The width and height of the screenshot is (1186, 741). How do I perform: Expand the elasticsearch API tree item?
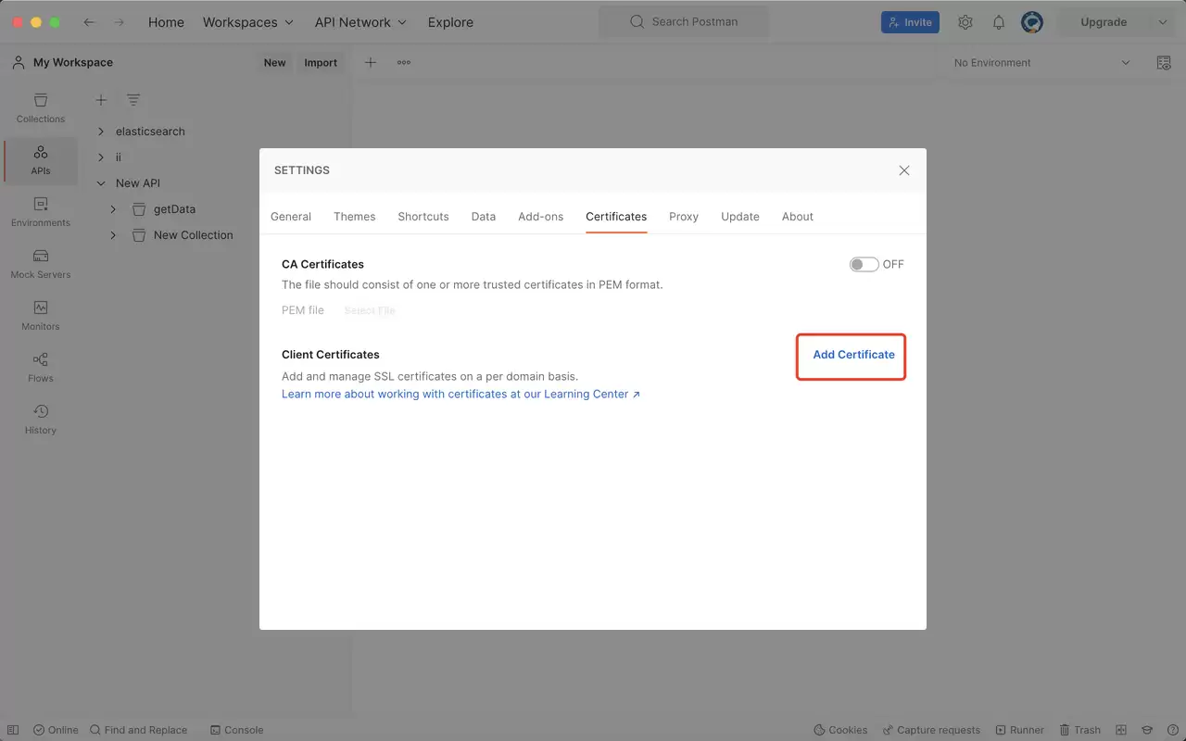click(x=101, y=132)
